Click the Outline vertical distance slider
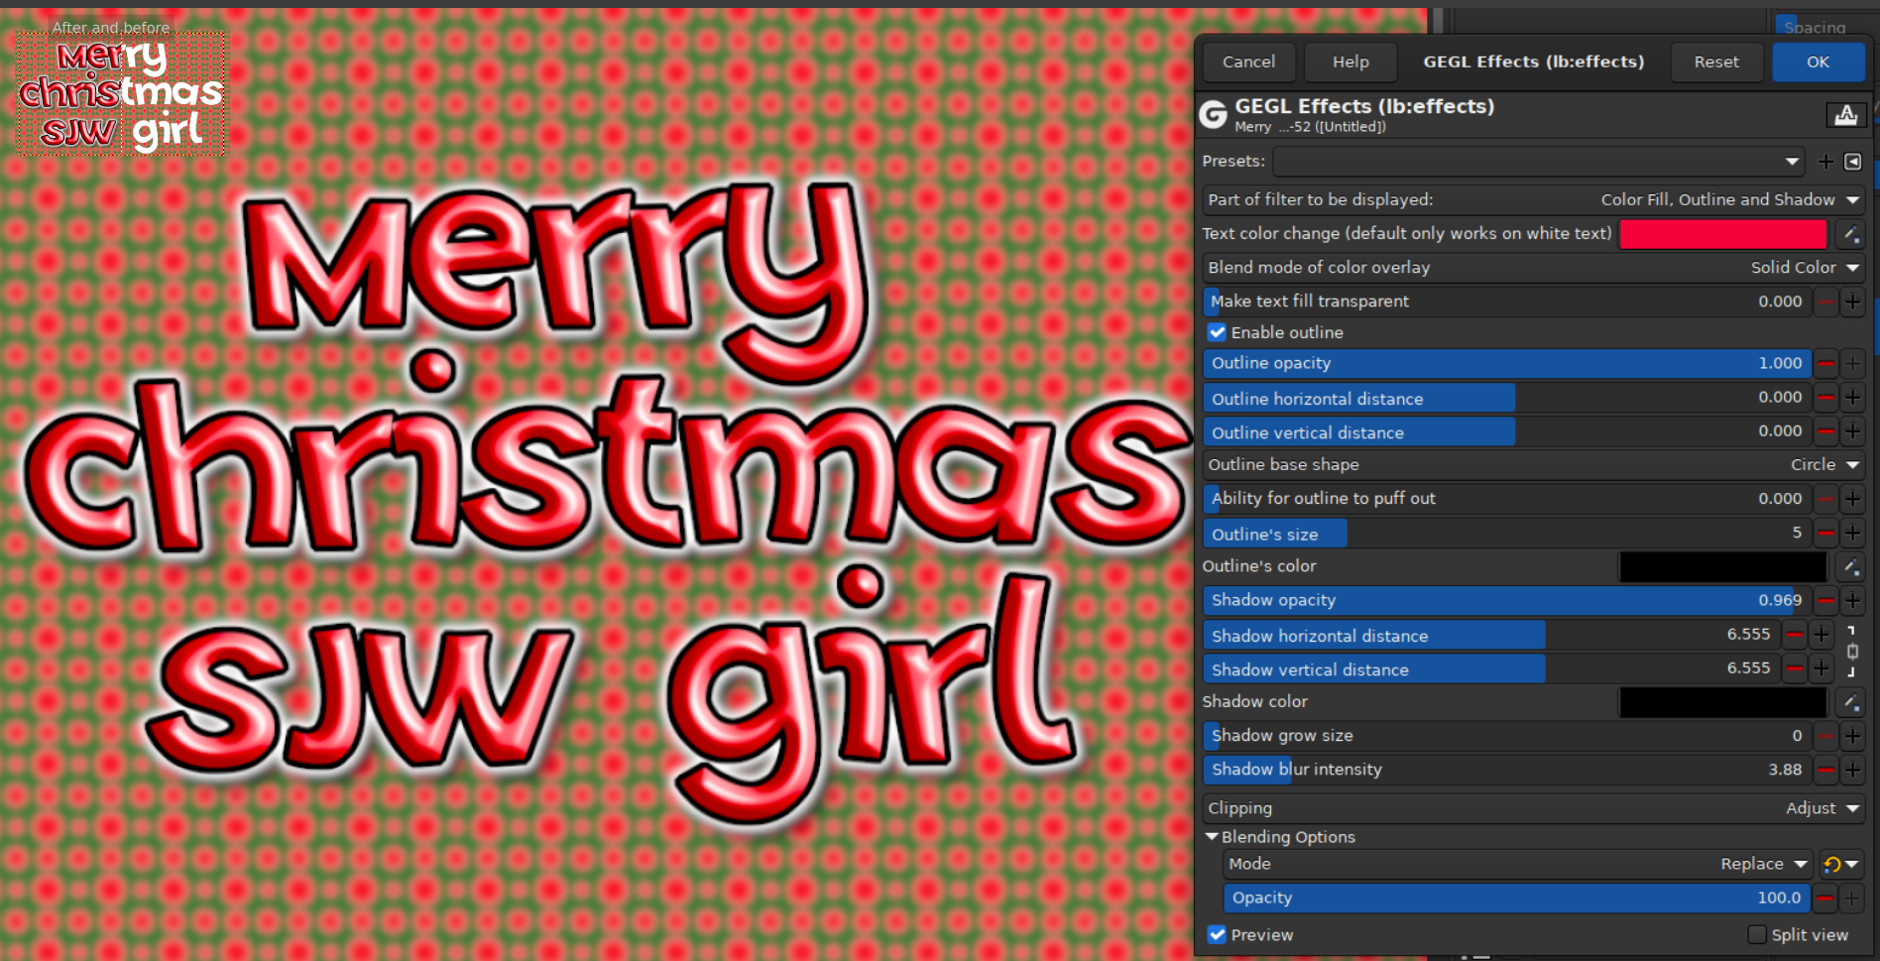Image resolution: width=1880 pixels, height=961 pixels. point(1507,432)
